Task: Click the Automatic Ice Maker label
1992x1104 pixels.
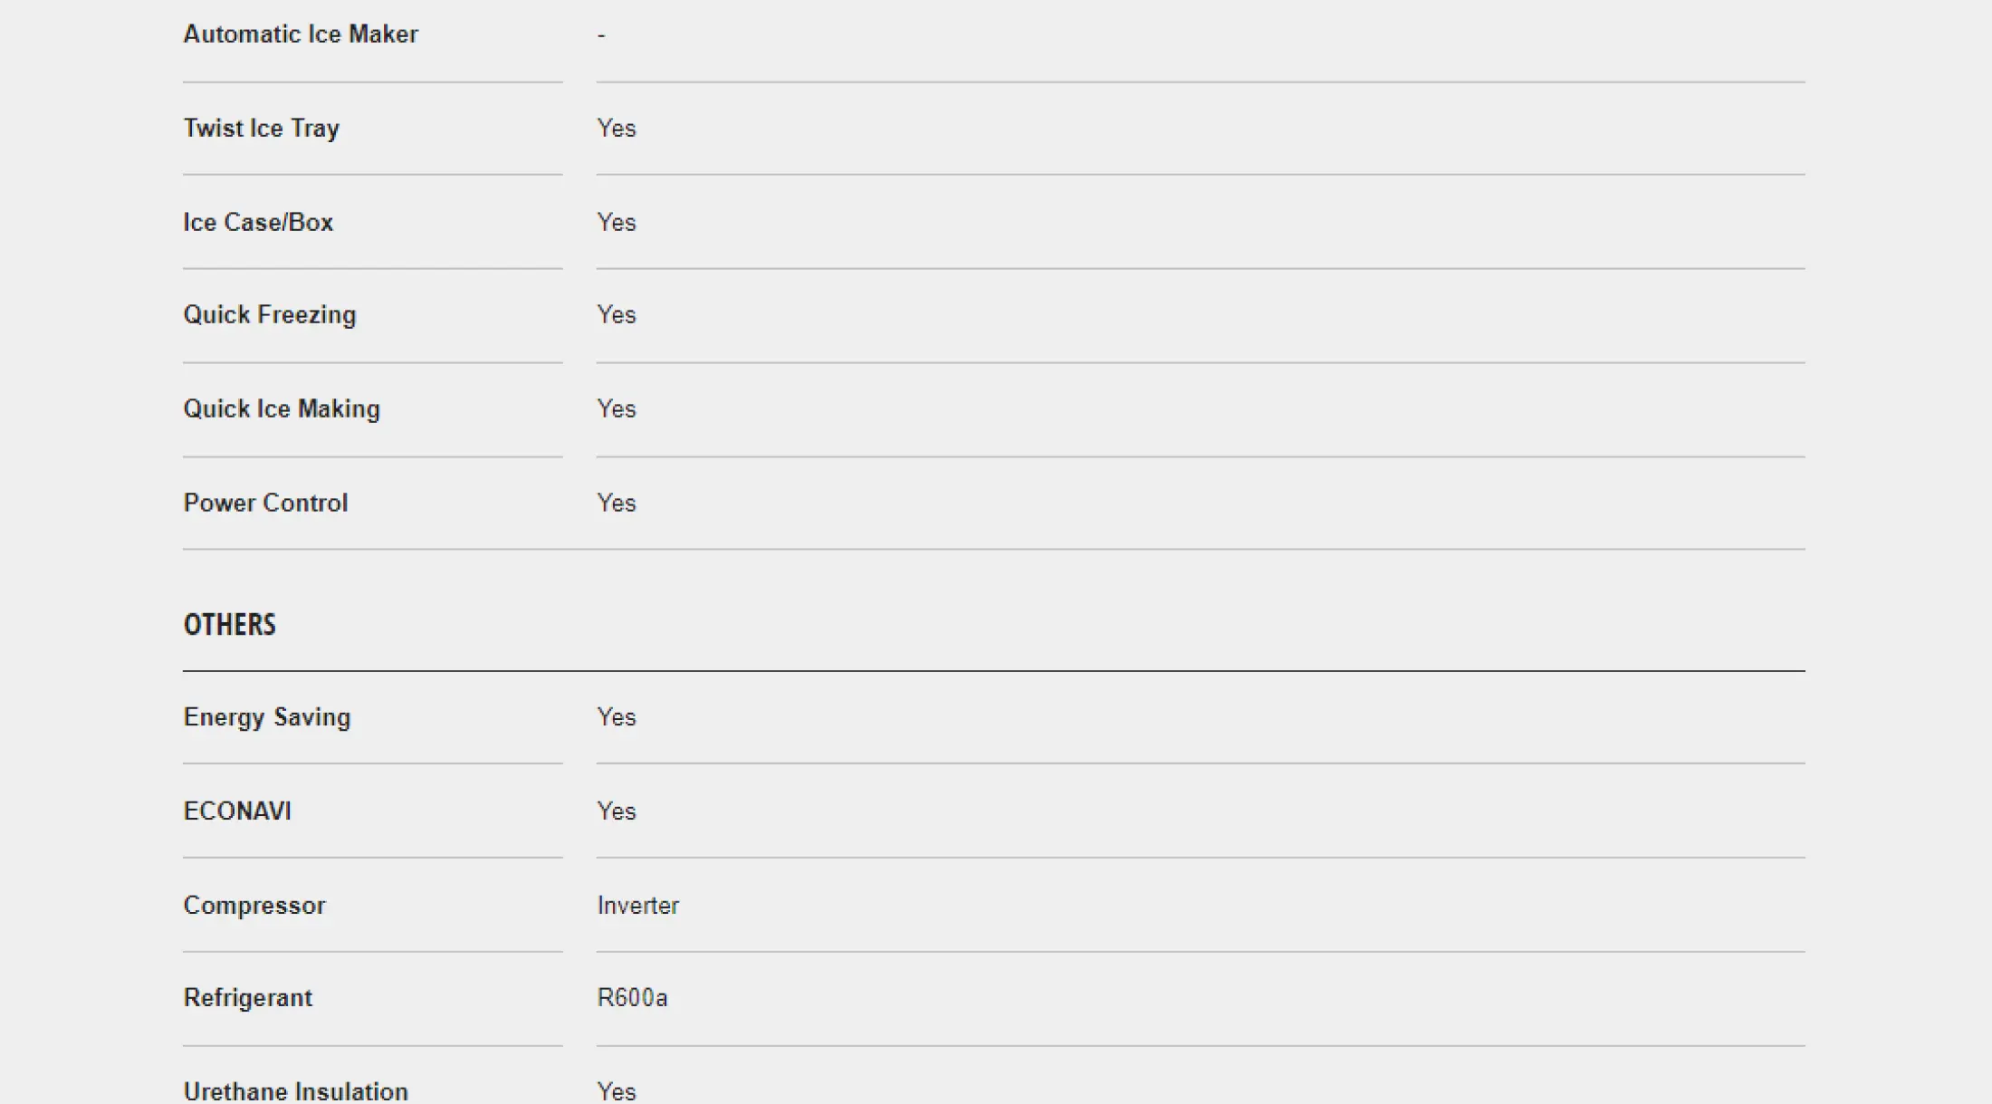Action: click(x=301, y=34)
